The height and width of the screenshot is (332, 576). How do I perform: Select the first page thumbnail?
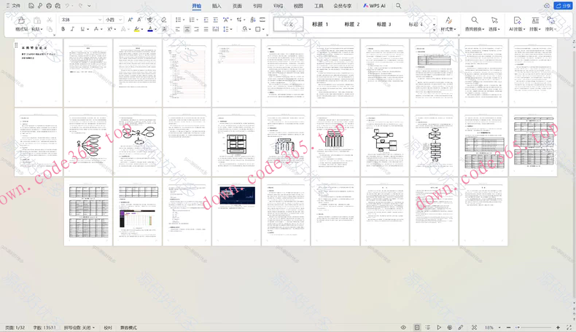[x=38, y=71]
